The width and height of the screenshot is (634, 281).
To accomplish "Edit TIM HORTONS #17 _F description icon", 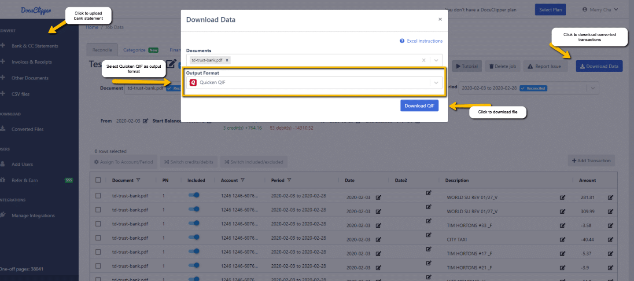I will click(x=563, y=254).
